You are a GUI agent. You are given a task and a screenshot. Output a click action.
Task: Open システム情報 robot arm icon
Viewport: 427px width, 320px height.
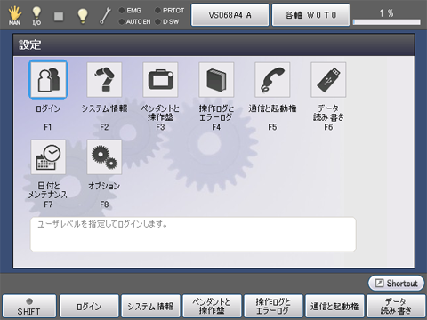coord(104,79)
